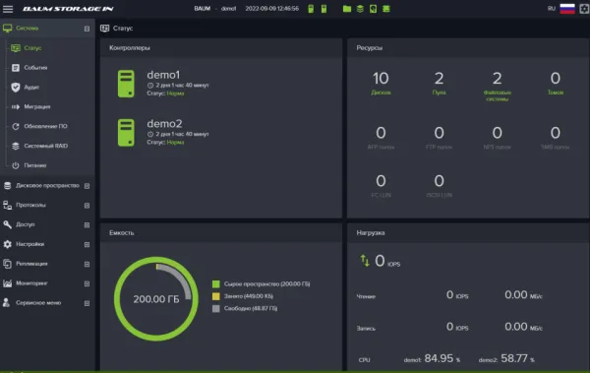Click the Доступ key icon
Image resolution: width=590 pixels, height=373 pixels.
pos(7,224)
